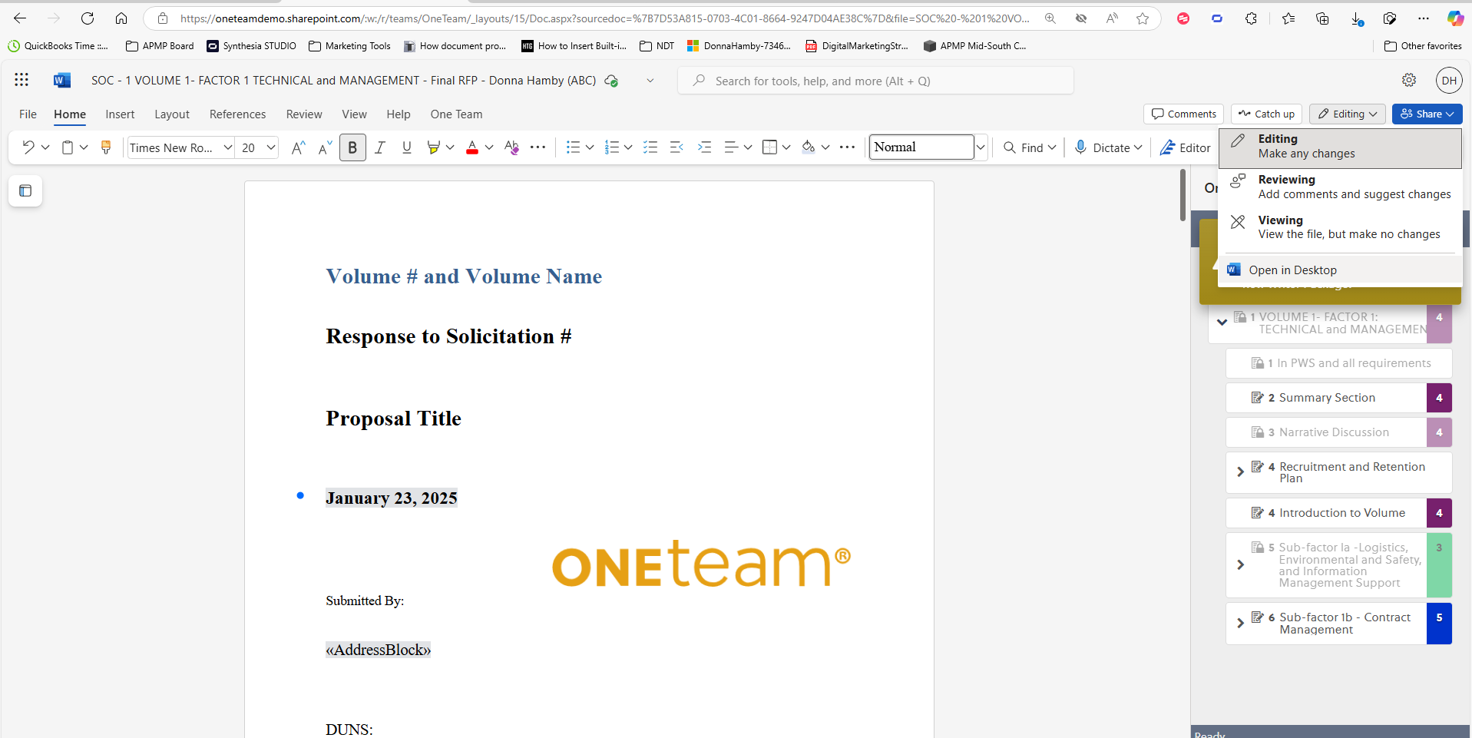The image size is (1472, 738).
Task: Open the APMP Board bookmark
Action: click(160, 46)
